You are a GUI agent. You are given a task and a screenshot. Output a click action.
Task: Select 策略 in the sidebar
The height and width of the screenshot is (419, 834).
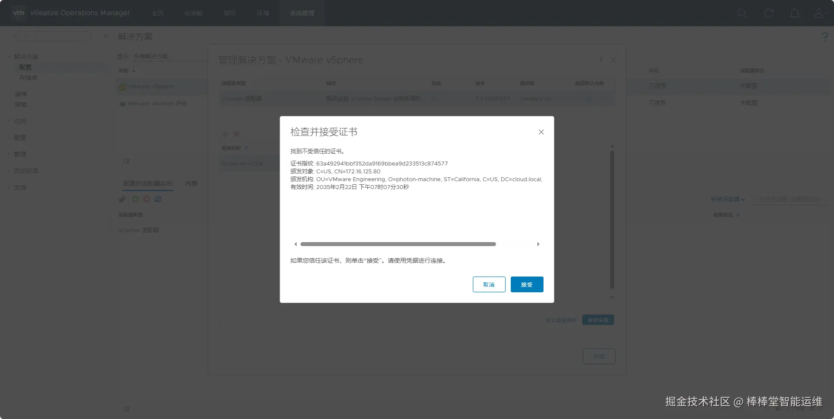coord(21,105)
